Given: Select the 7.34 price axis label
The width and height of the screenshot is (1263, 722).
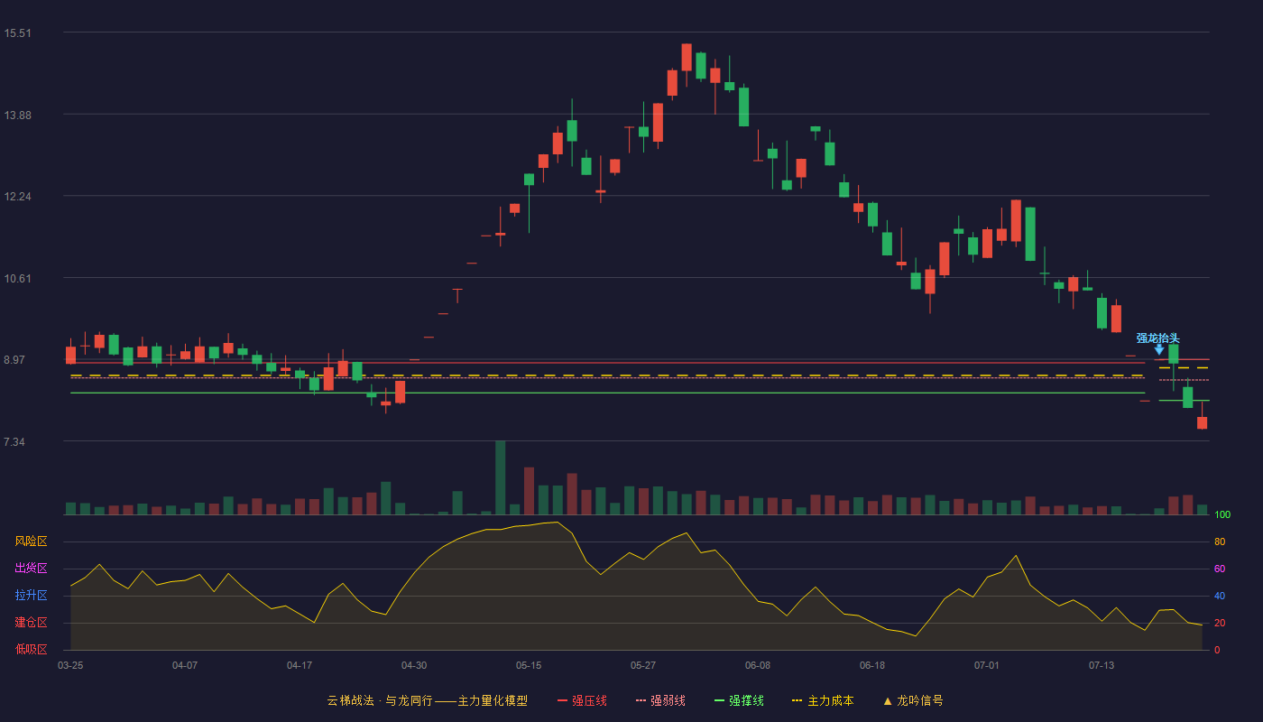Looking at the screenshot, I should (14, 442).
